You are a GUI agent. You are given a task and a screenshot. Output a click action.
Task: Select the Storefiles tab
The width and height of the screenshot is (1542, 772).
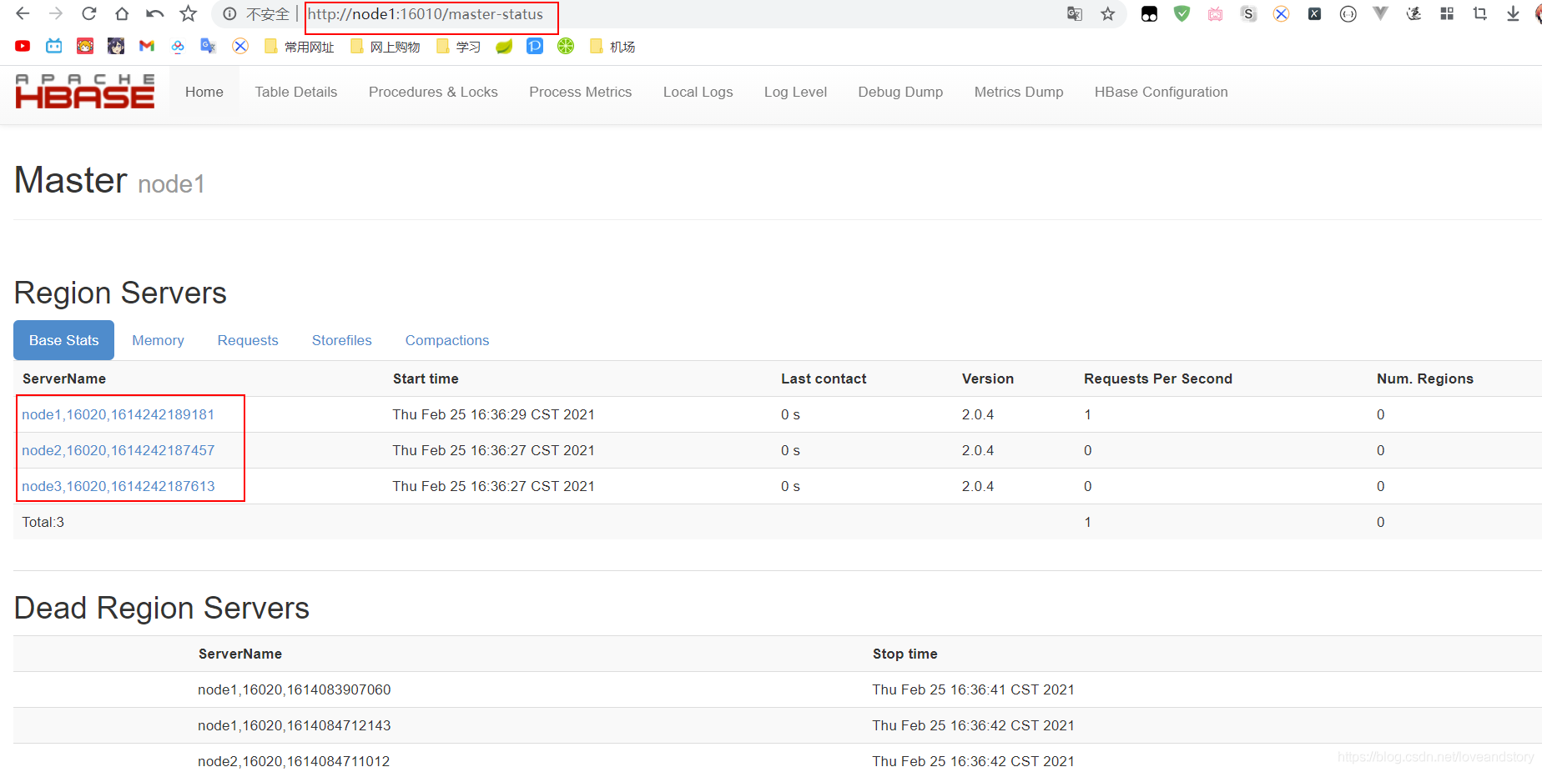pyautogui.click(x=342, y=340)
